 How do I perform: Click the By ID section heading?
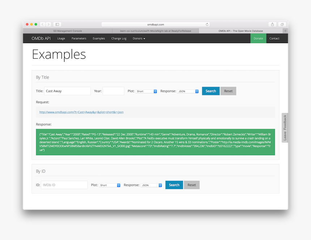41,171
